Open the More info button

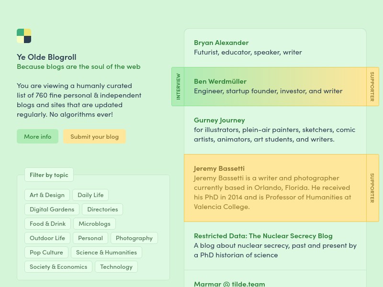[38, 136]
